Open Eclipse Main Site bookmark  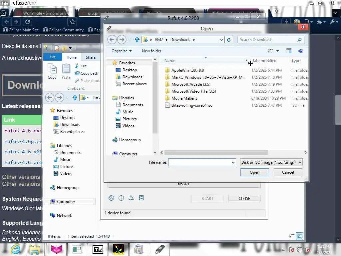coord(21,30)
